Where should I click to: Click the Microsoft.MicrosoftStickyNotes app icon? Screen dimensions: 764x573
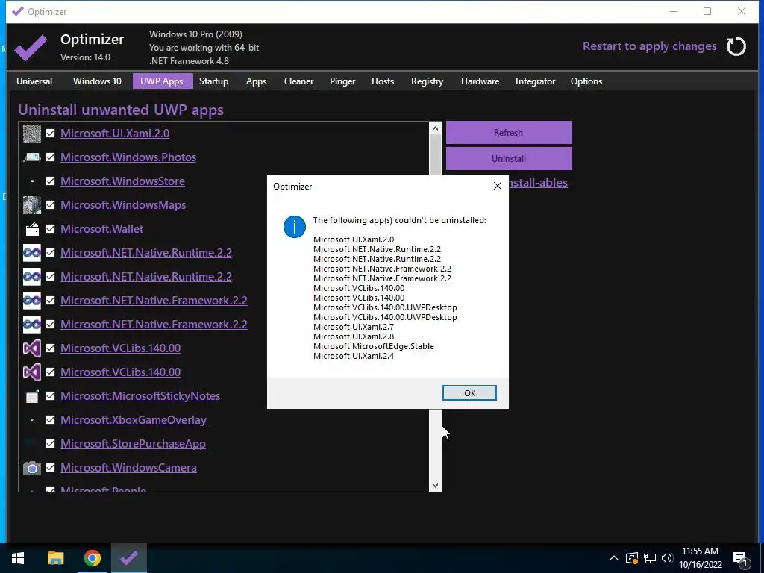tap(31, 395)
